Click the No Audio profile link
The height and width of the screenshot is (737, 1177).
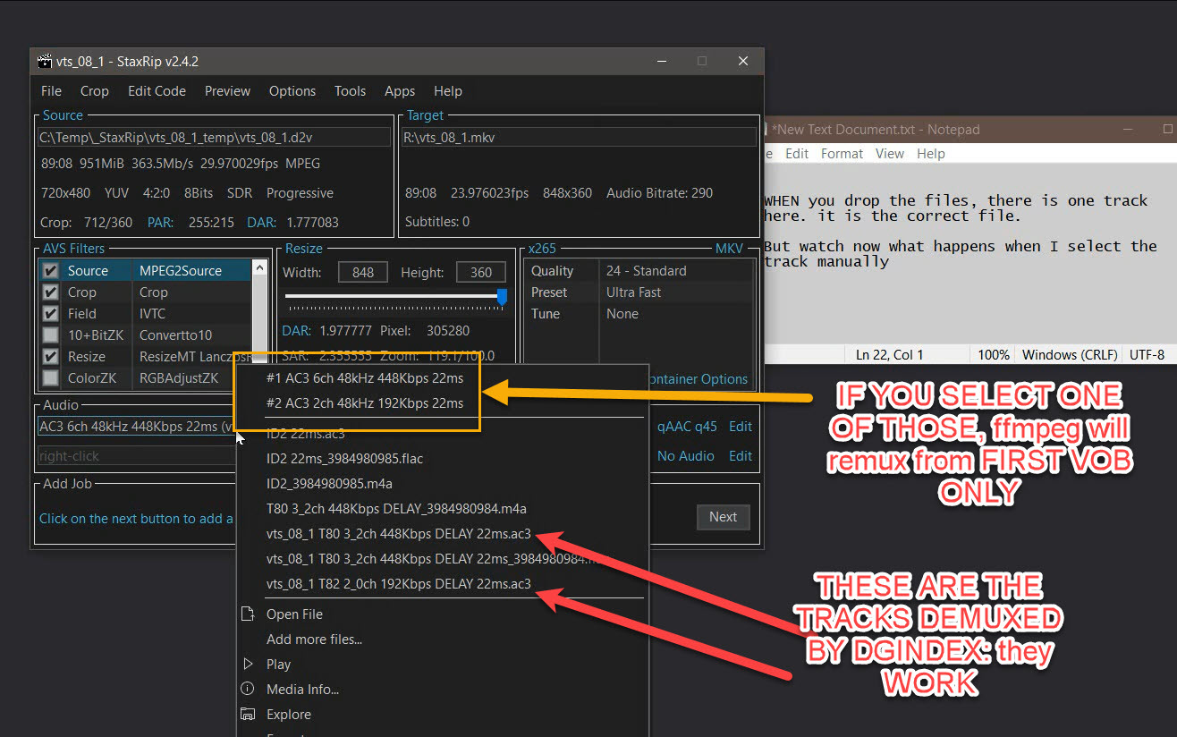pos(686,456)
